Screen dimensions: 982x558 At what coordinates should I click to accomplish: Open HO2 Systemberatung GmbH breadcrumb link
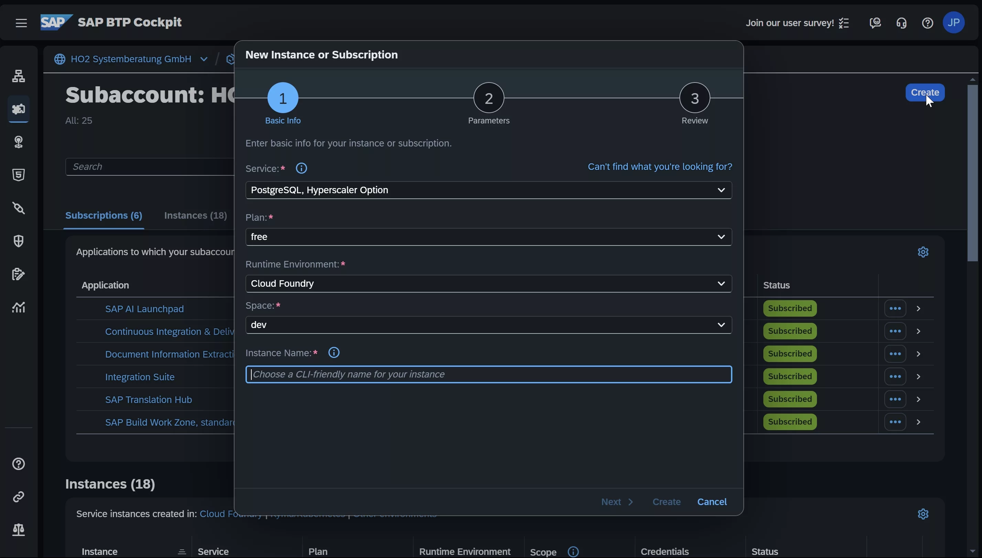point(131,59)
